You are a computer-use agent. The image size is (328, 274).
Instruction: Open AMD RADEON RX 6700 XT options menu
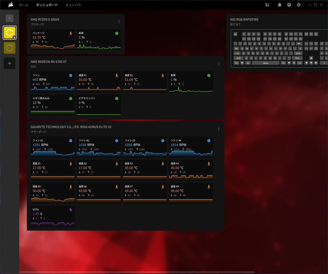pos(219,64)
